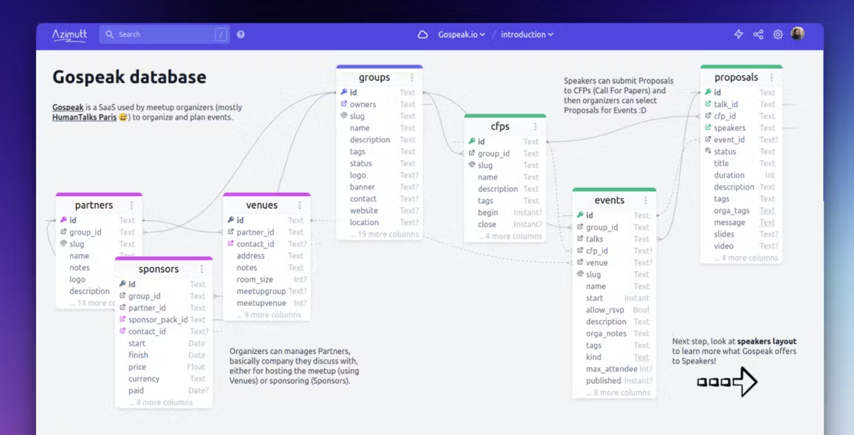Click the primary key icon of groups id
Image resolution: width=854 pixels, height=435 pixels.
pyautogui.click(x=344, y=92)
